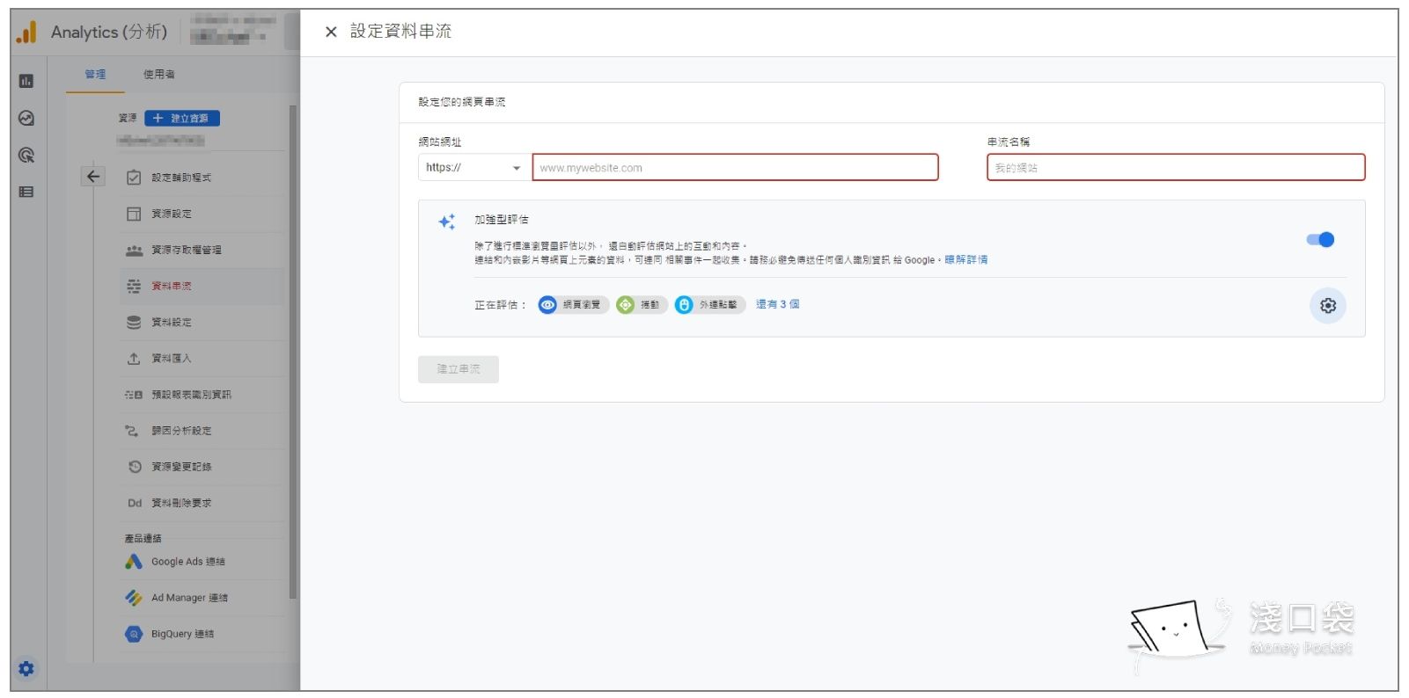Image resolution: width=1409 pixels, height=698 pixels.
Task: Open Google Ads 連結
Action: pyautogui.click(x=202, y=561)
